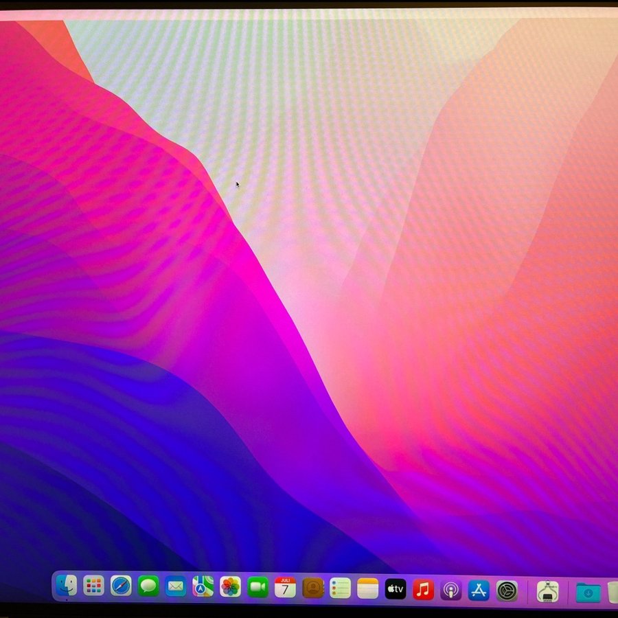Open Reminders from the dock
The image size is (618, 618).
coord(340,588)
